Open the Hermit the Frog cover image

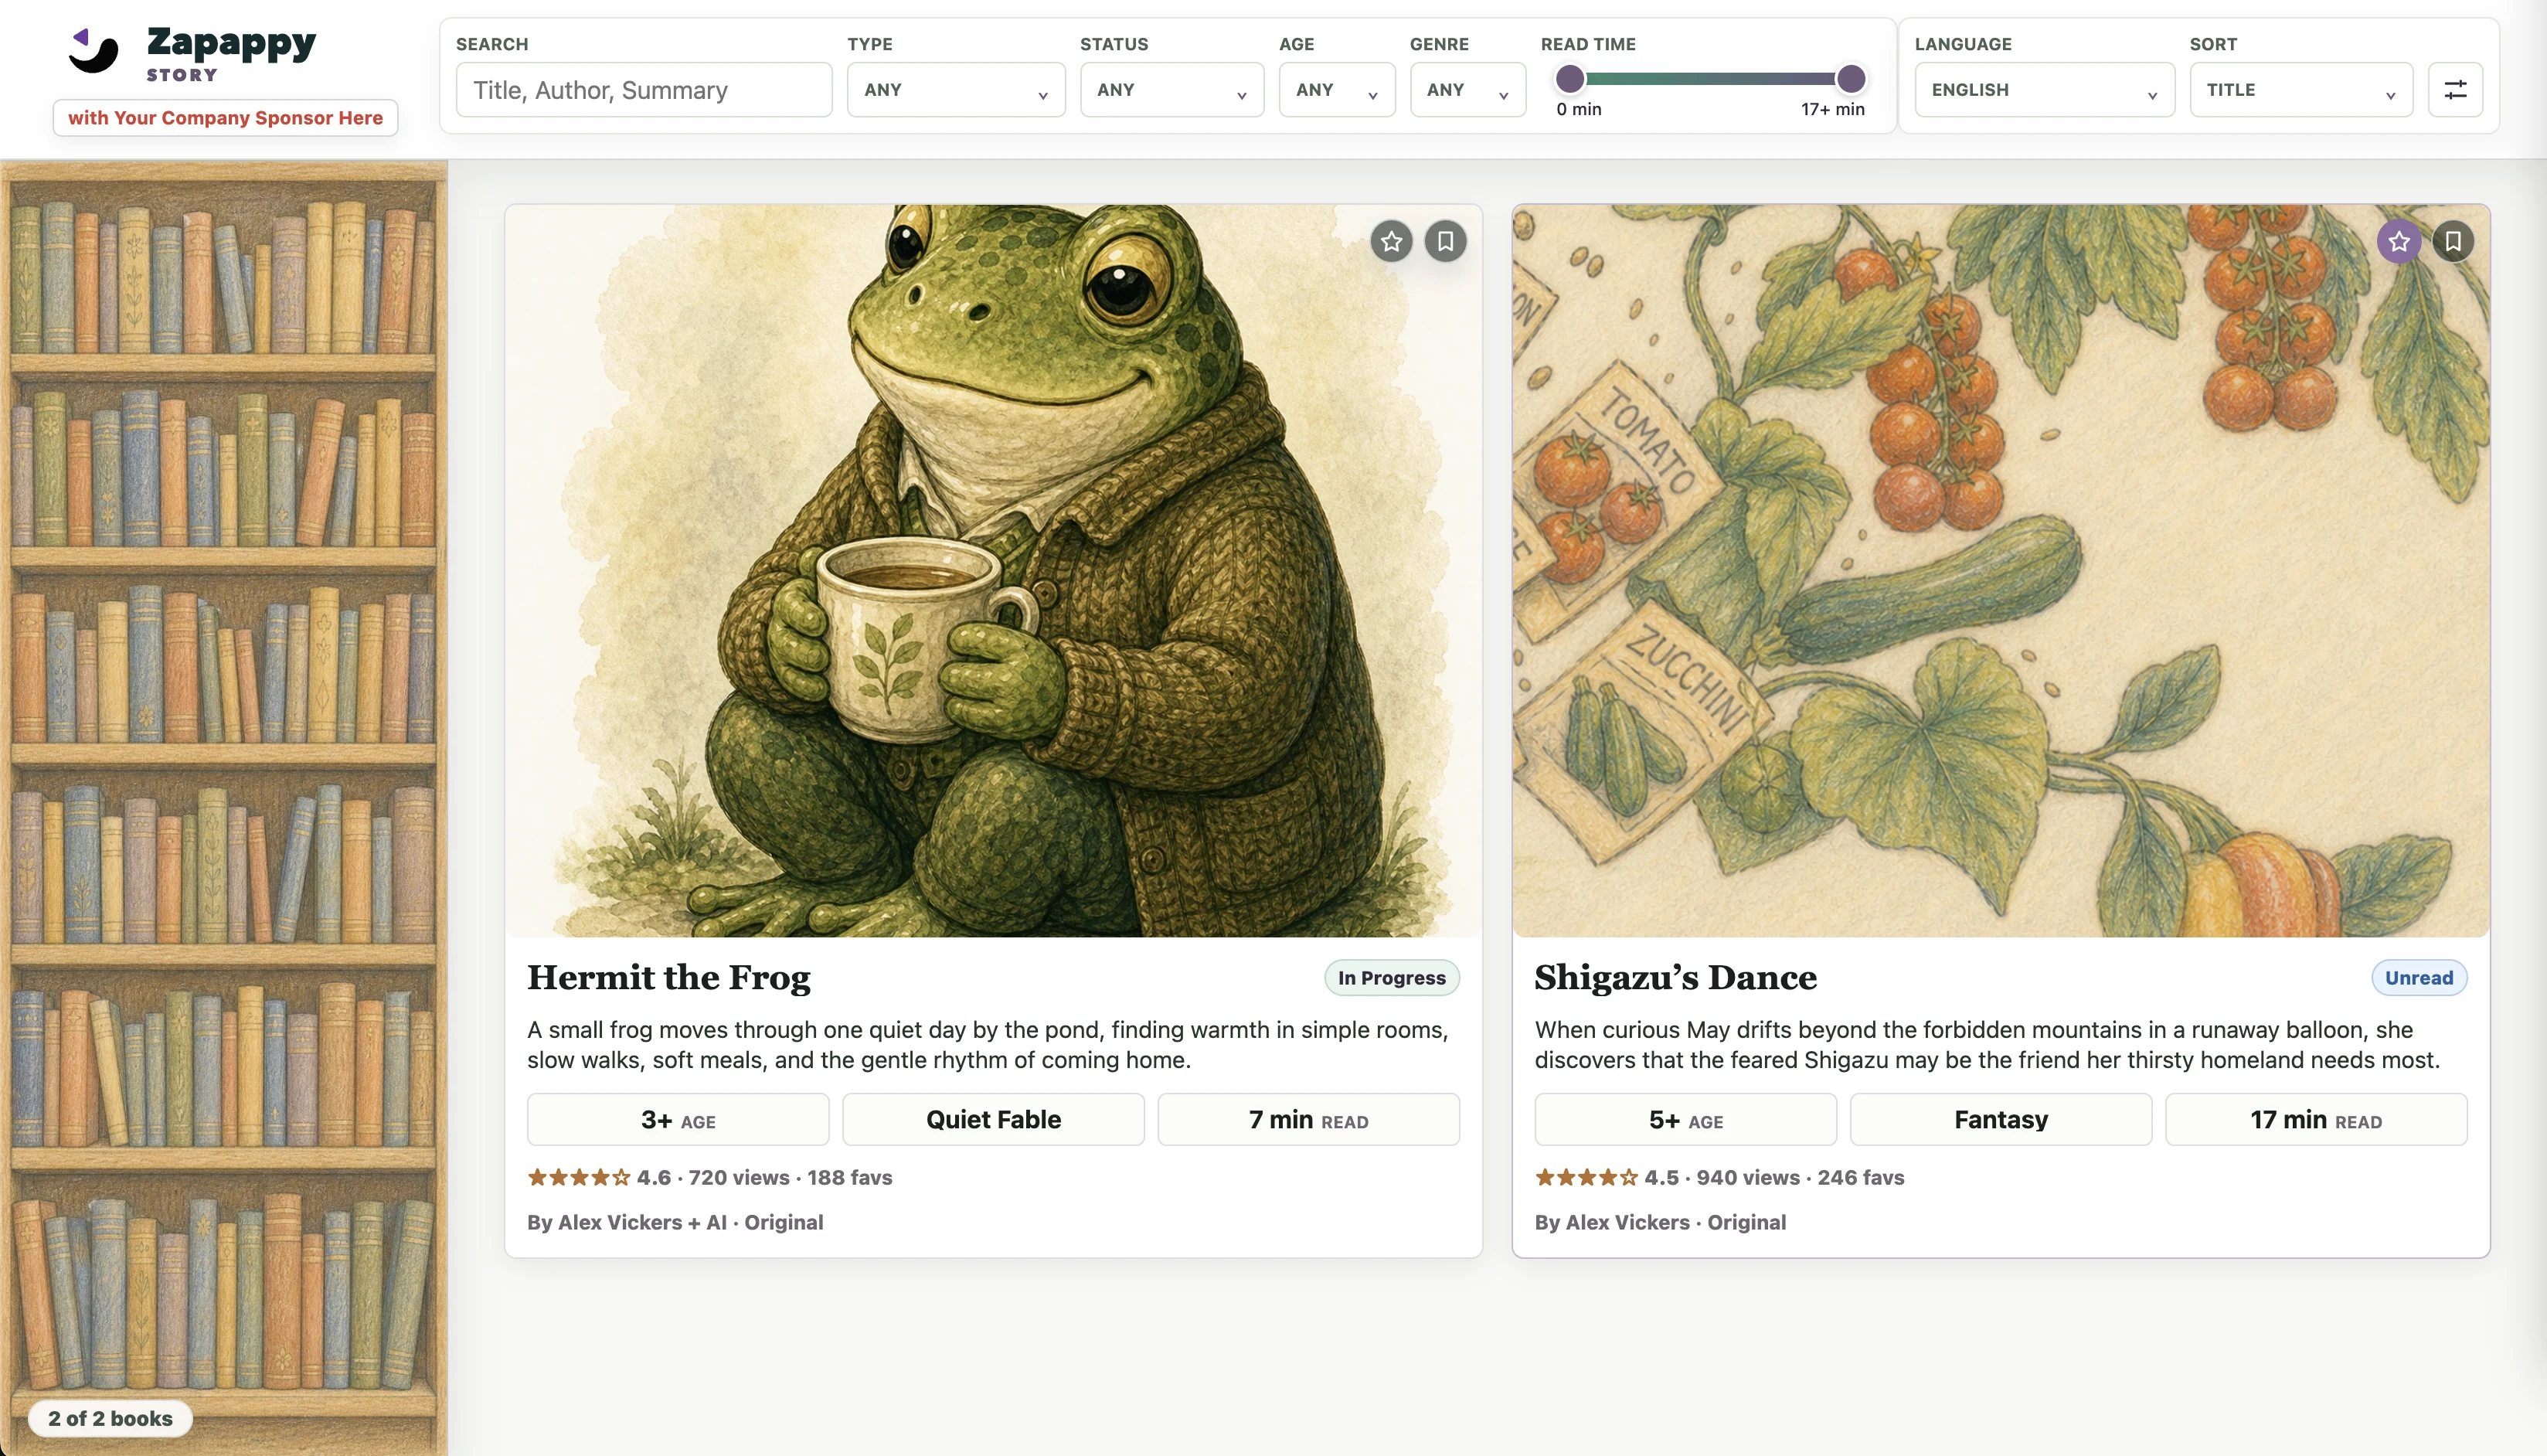tap(993, 571)
